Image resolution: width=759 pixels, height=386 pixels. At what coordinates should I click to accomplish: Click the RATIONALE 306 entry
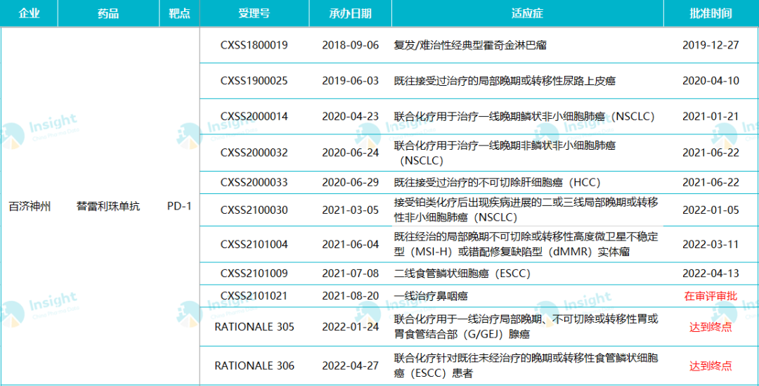pos(254,366)
